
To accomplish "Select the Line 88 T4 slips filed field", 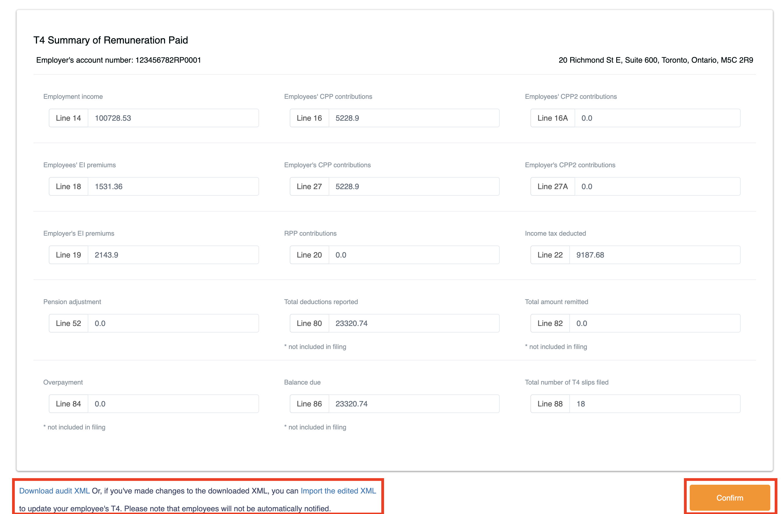I will tap(655, 404).
